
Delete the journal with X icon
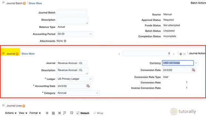(184, 54)
